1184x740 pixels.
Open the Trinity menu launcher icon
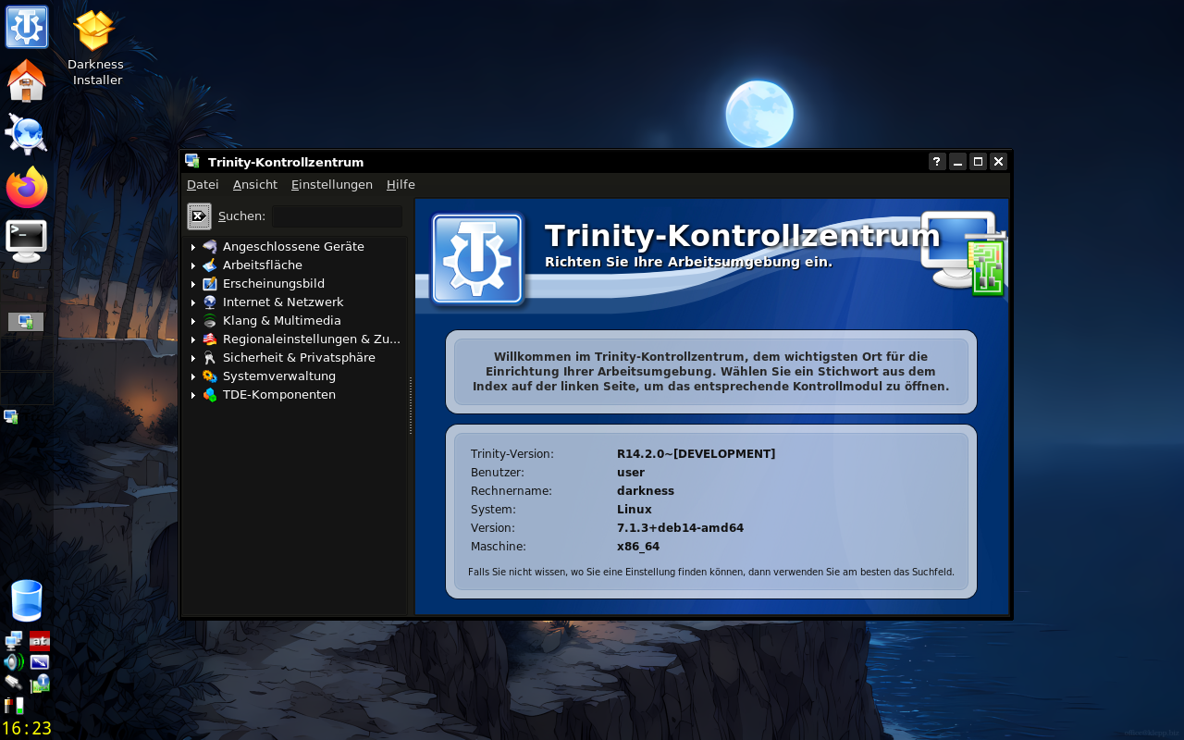pos(27,27)
